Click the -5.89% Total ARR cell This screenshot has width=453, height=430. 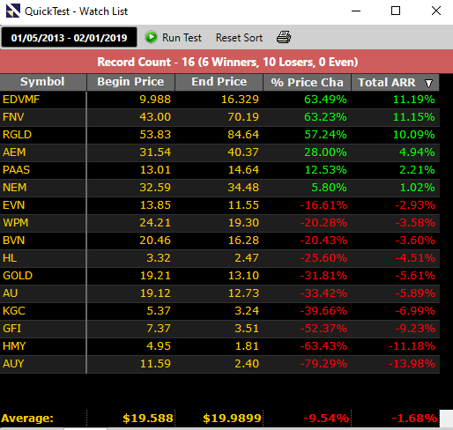(415, 293)
